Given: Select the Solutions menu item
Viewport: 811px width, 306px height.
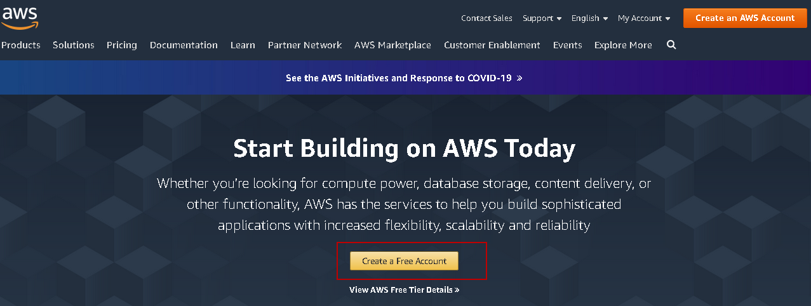Looking at the screenshot, I should pyautogui.click(x=74, y=45).
